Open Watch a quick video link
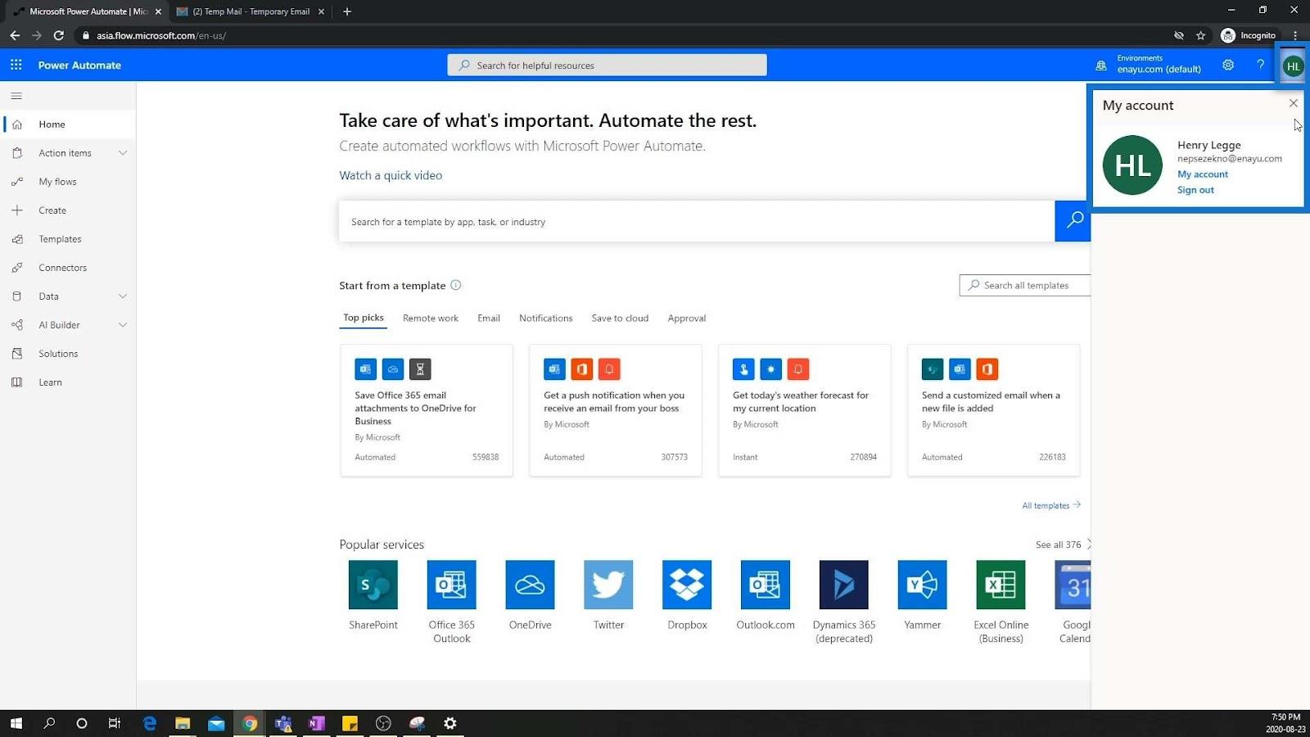 391,175
